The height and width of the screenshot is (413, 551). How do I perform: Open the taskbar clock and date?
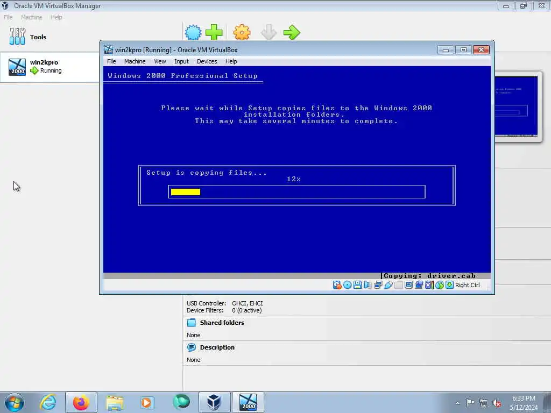[524, 403]
